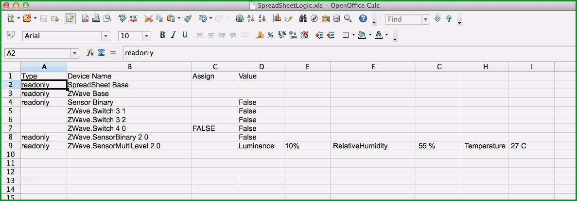Open the Navigator compass icon
The height and width of the screenshot is (201, 577).
point(314,18)
